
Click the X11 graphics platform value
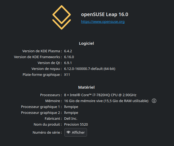coord(67,74)
